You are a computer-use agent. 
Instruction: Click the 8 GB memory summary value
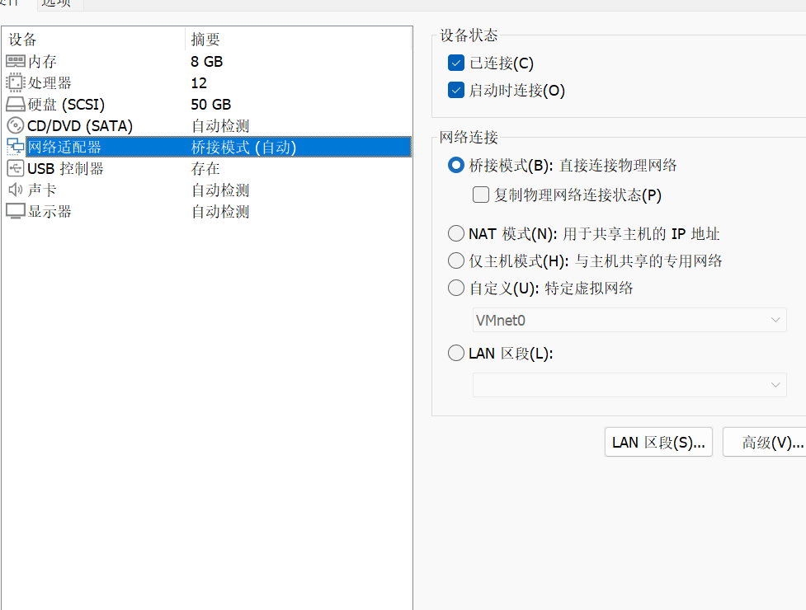tap(206, 62)
